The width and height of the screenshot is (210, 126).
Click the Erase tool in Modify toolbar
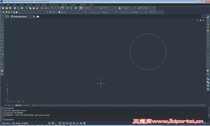point(208,17)
